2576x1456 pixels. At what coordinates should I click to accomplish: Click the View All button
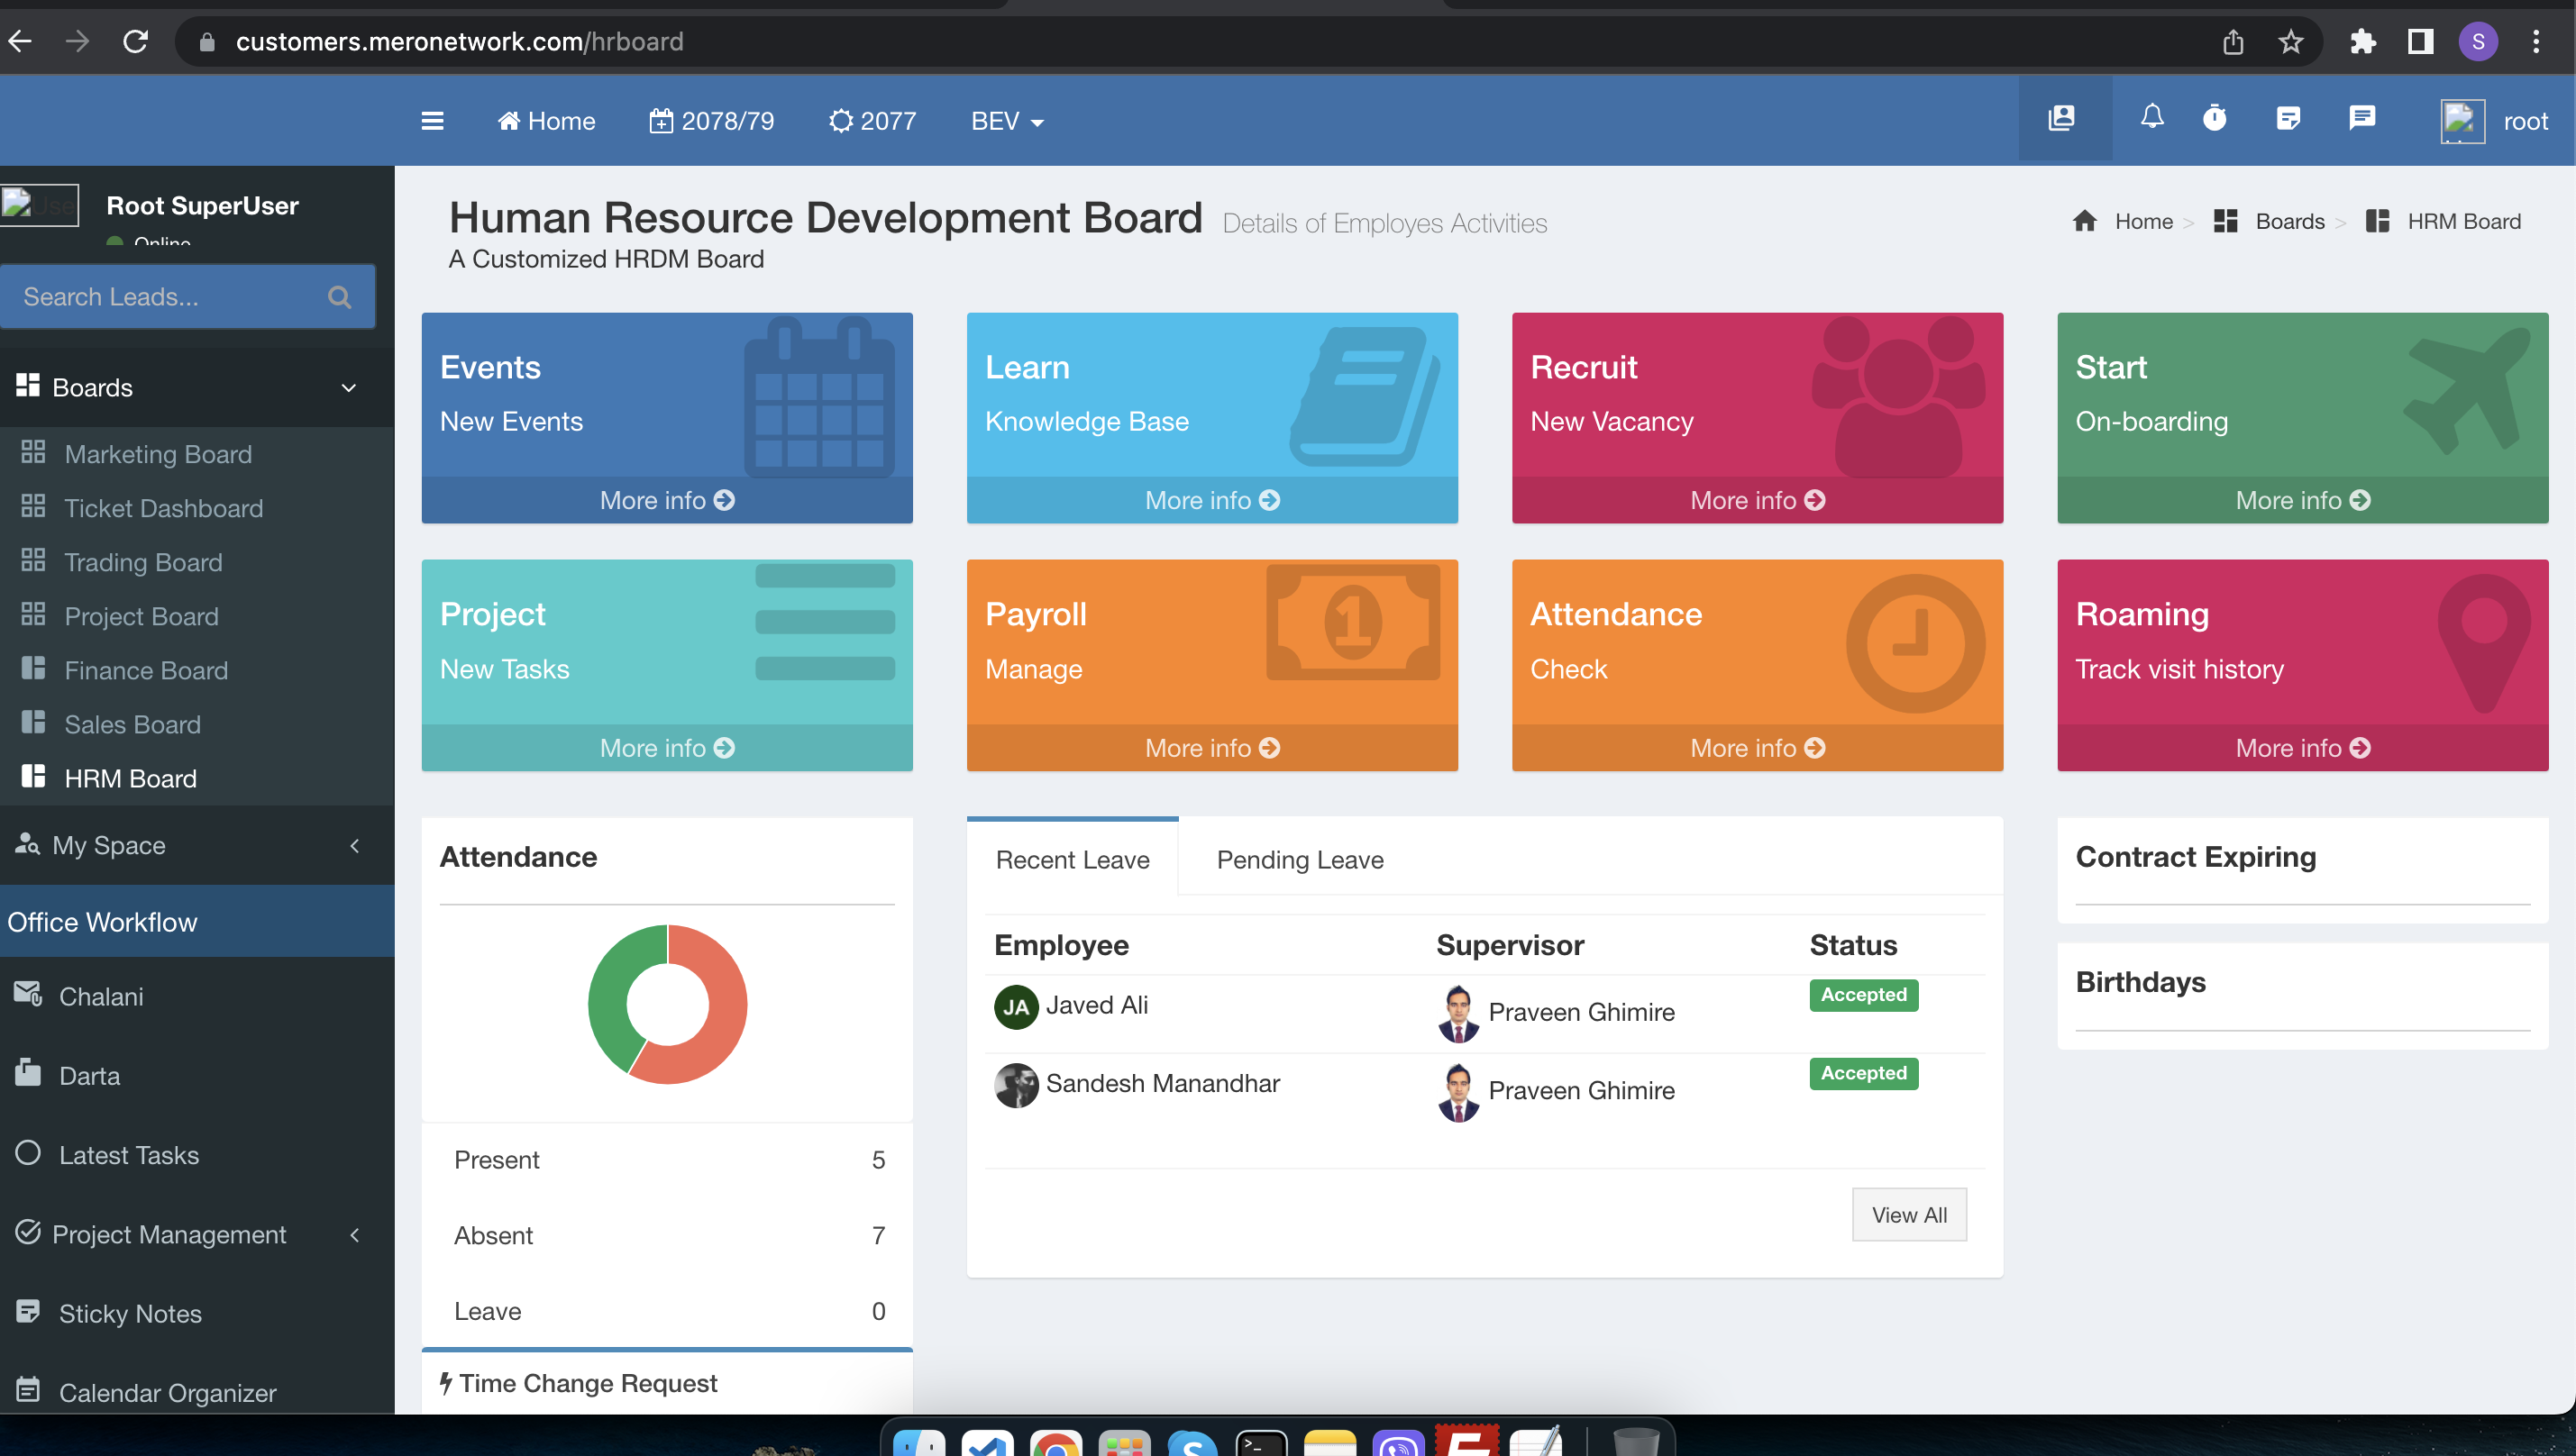click(x=1908, y=1214)
